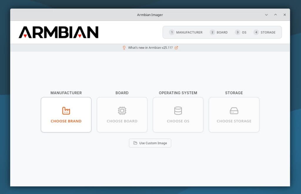Open the external link icon after What's new
The height and width of the screenshot is (194, 301).
(176, 48)
